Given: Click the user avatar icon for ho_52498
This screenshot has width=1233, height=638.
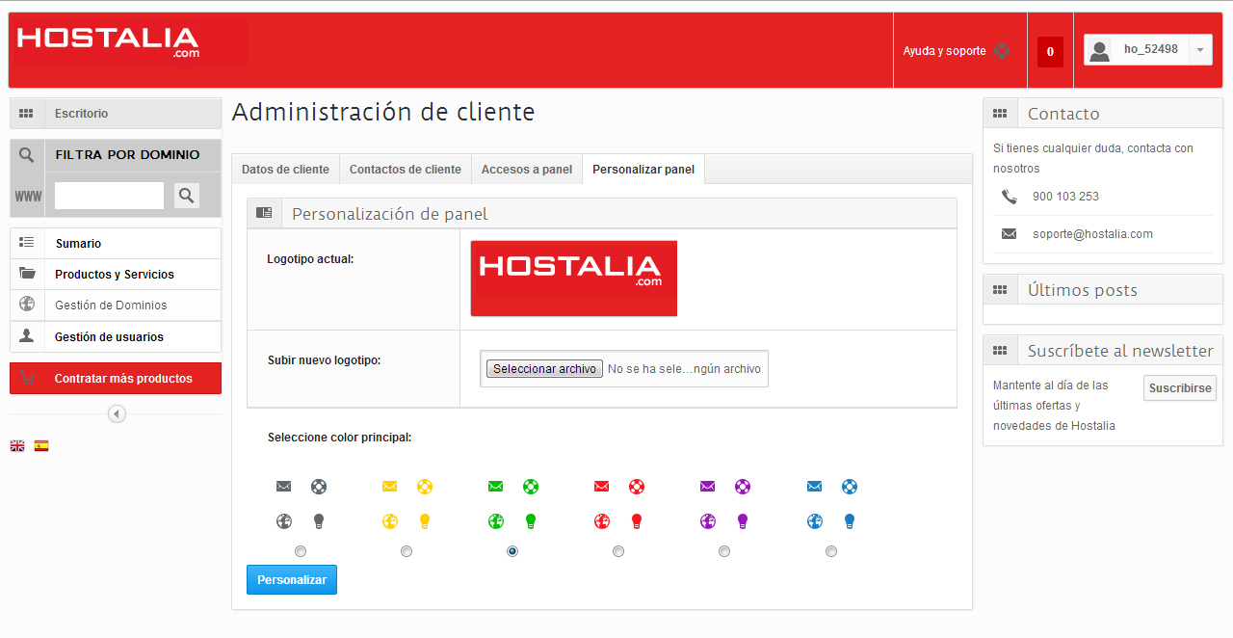Looking at the screenshot, I should [1099, 50].
